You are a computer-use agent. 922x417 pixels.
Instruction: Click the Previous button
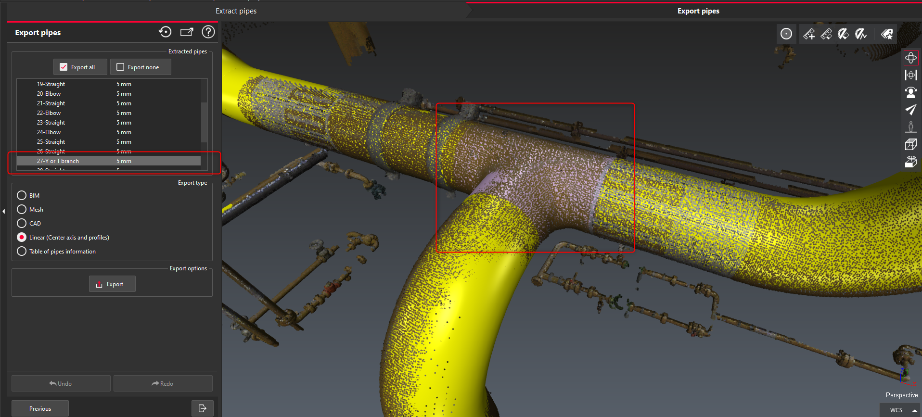pyautogui.click(x=40, y=408)
